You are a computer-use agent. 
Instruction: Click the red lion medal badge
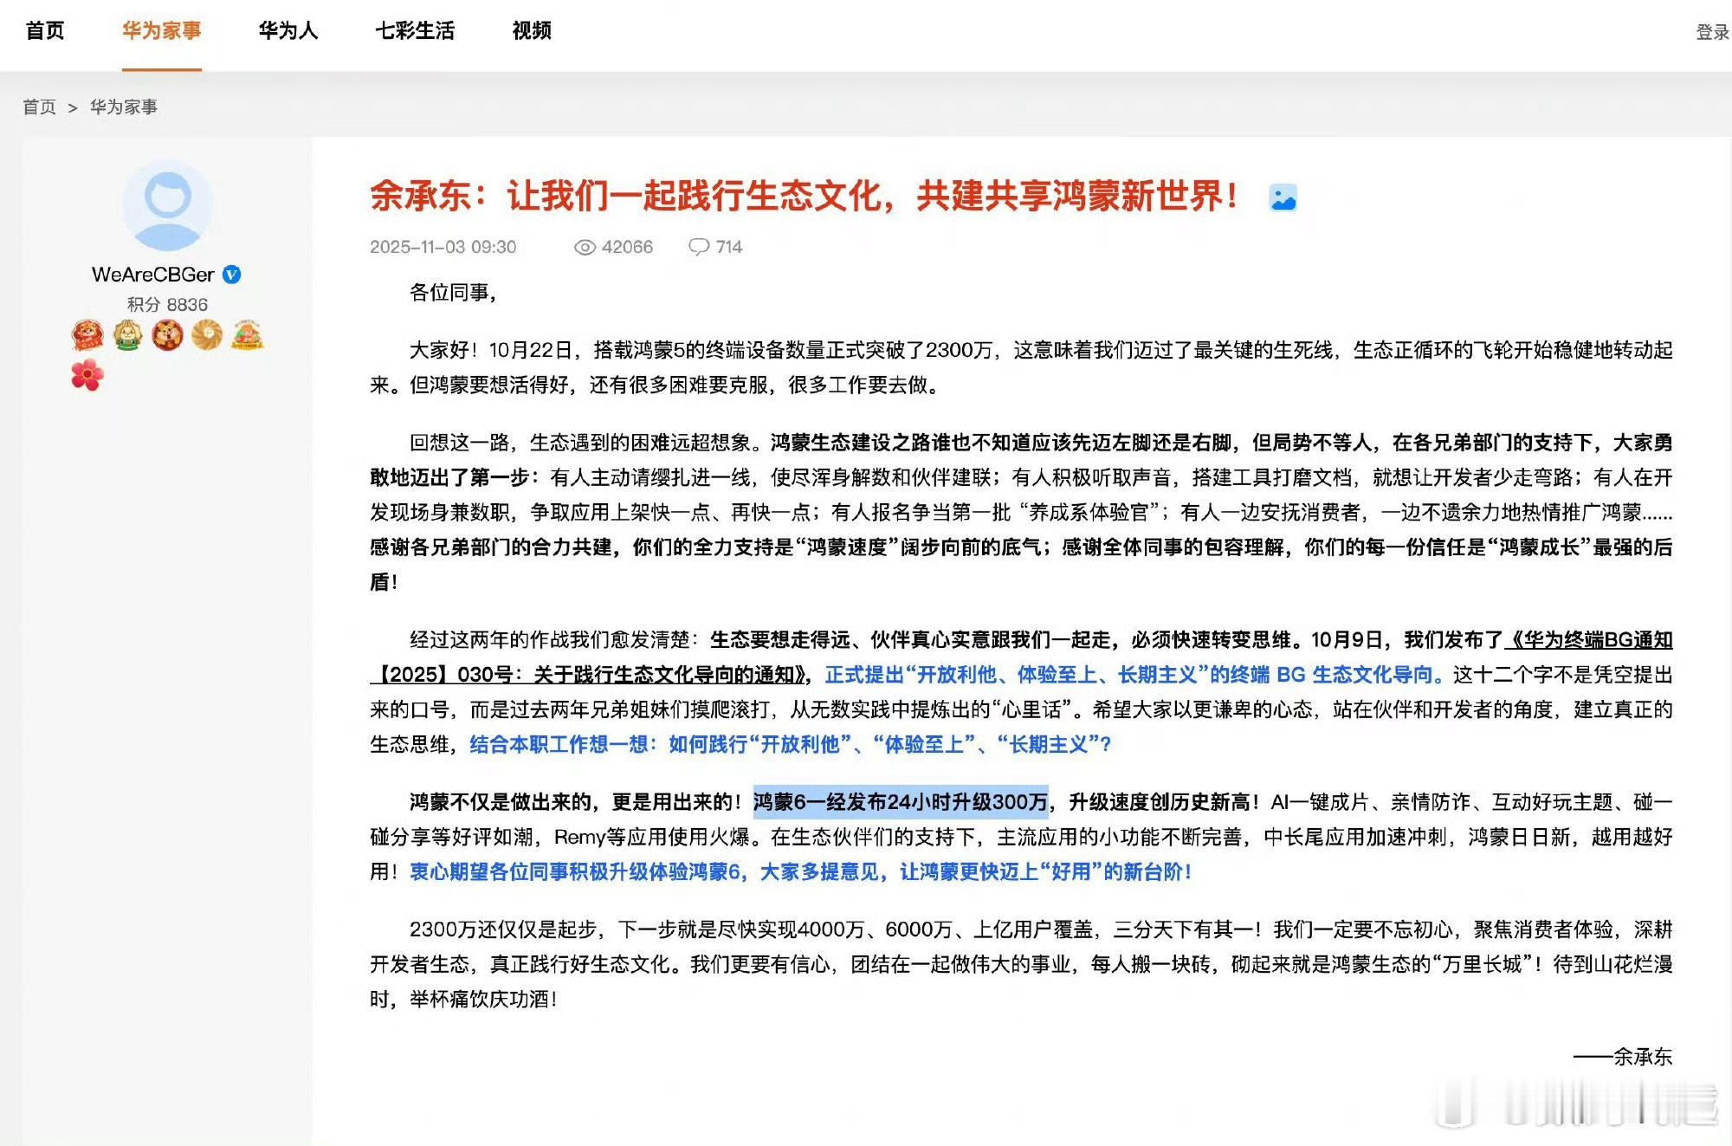pyautogui.click(x=87, y=334)
